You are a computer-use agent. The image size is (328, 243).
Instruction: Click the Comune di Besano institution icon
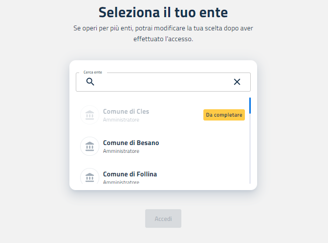pyautogui.click(x=89, y=146)
